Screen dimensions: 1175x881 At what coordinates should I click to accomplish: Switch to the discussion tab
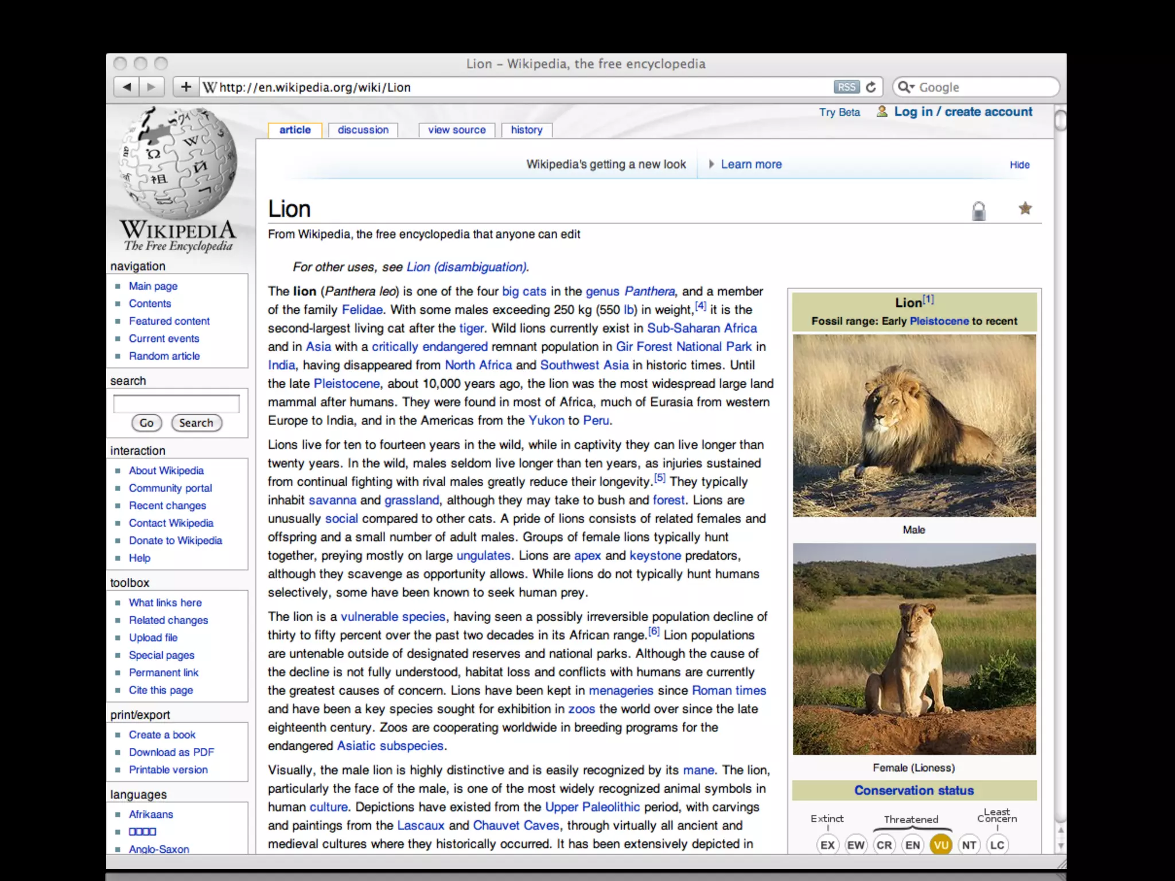(x=363, y=130)
